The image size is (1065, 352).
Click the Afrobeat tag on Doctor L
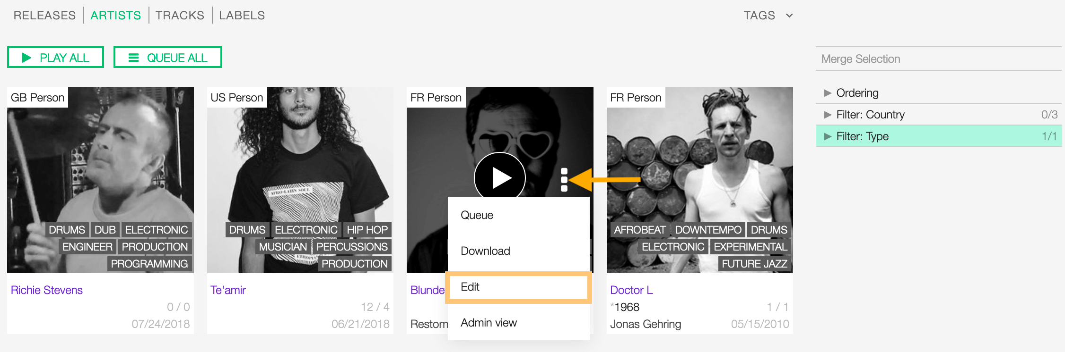point(639,230)
